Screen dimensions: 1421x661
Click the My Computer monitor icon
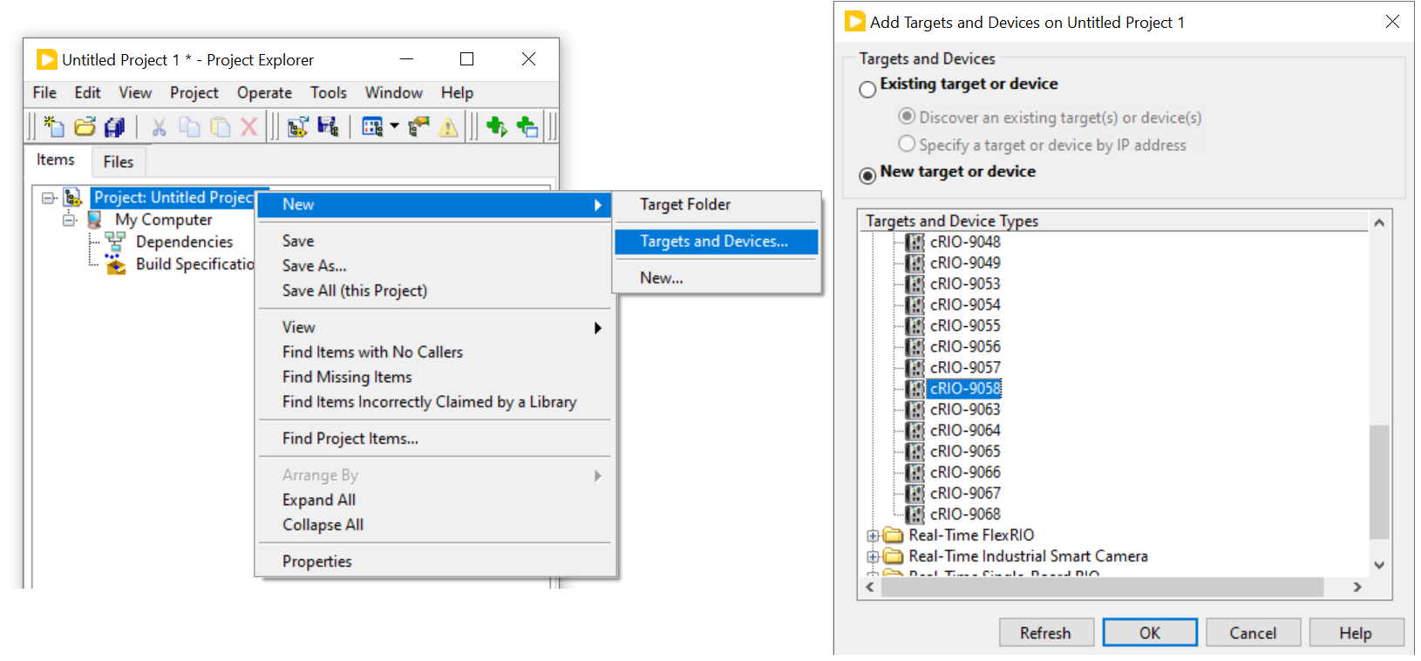(x=94, y=220)
